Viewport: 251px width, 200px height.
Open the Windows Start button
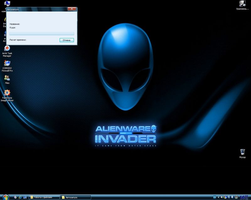(x=6, y=197)
